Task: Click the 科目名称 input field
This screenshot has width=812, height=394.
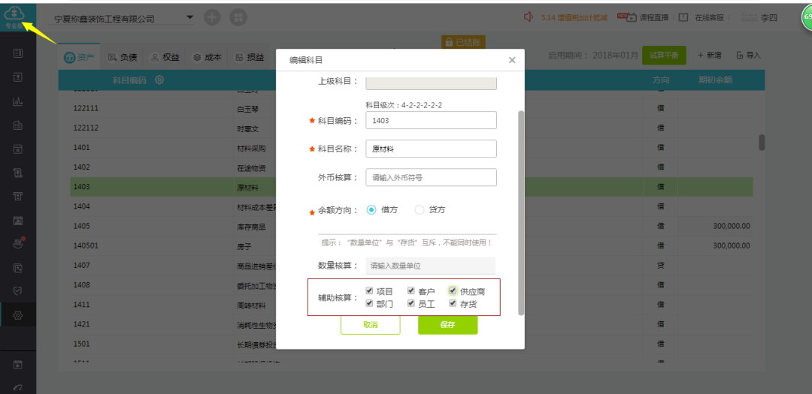Action: (431, 149)
